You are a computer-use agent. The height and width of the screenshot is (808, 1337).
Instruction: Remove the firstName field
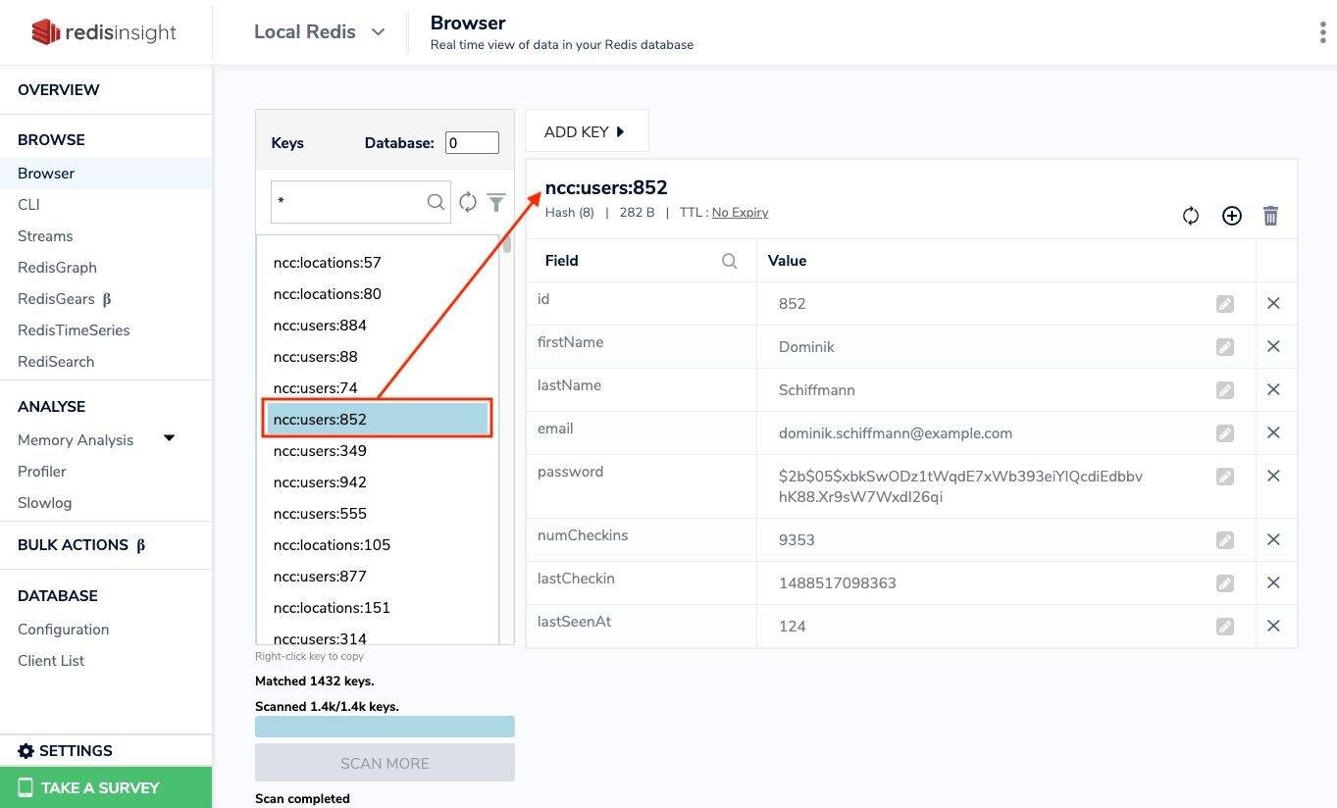(x=1273, y=346)
